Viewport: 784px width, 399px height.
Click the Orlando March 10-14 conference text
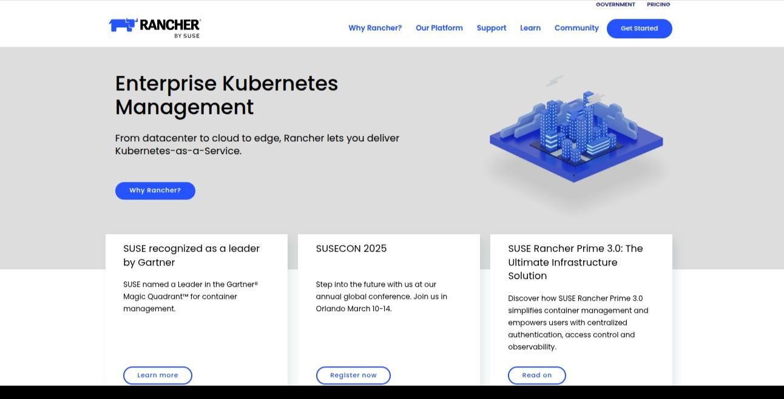click(382, 297)
